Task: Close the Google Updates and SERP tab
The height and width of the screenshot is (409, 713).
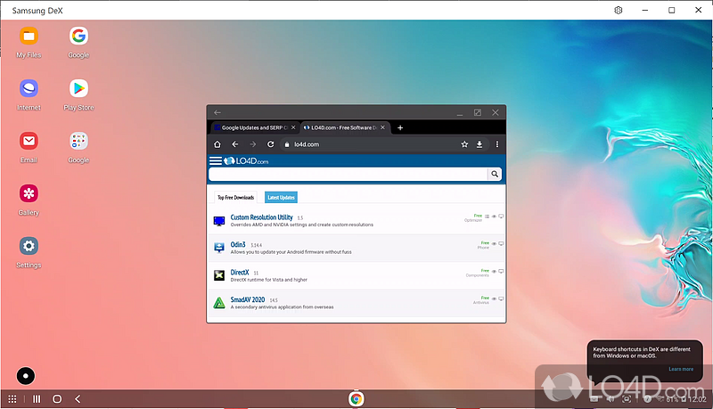Action: pyautogui.click(x=293, y=127)
